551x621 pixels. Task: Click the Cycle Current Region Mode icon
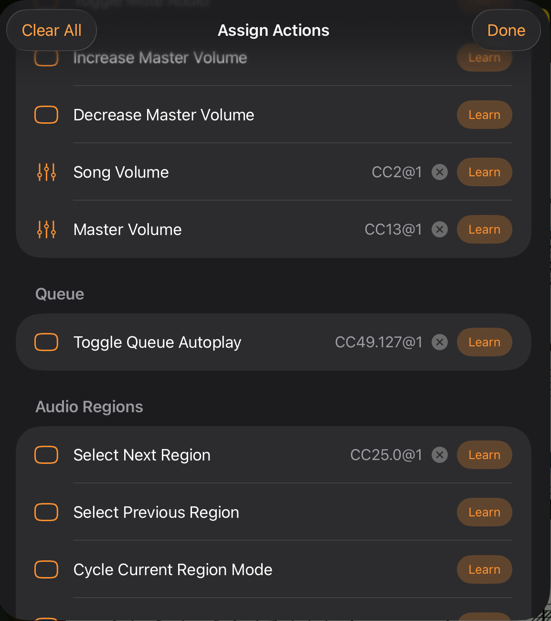point(47,569)
